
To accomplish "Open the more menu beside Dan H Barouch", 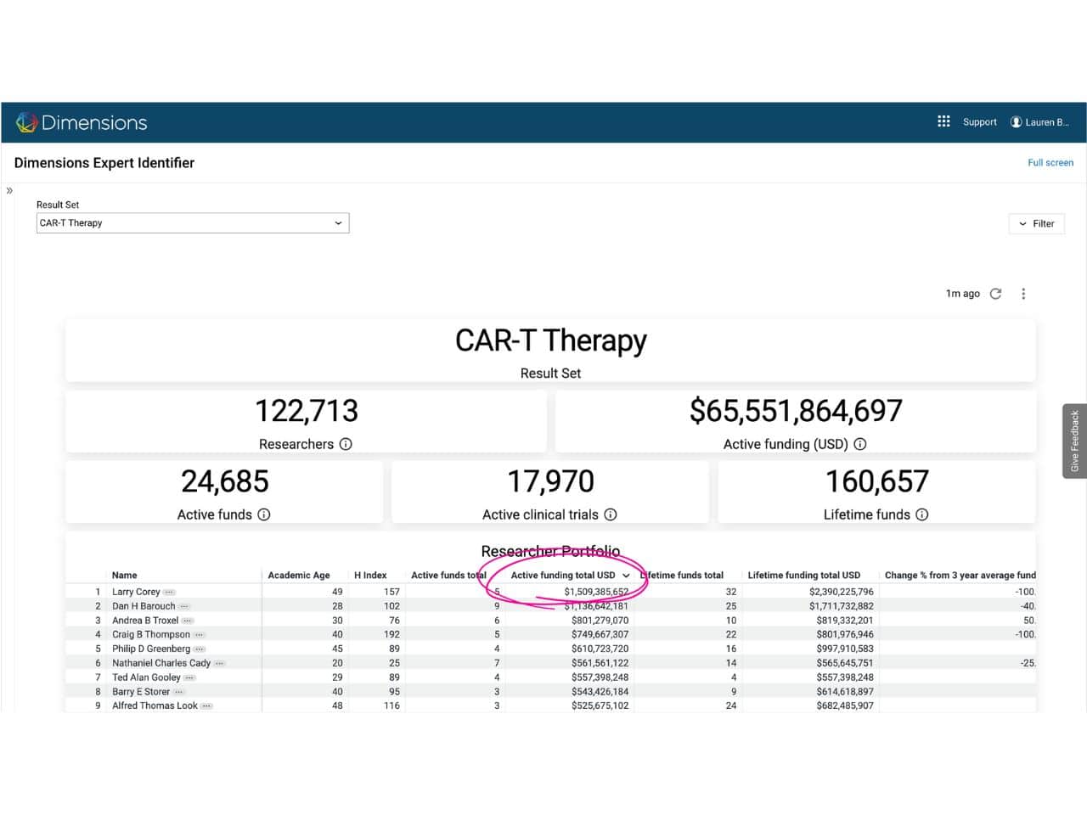I will 184,607.
